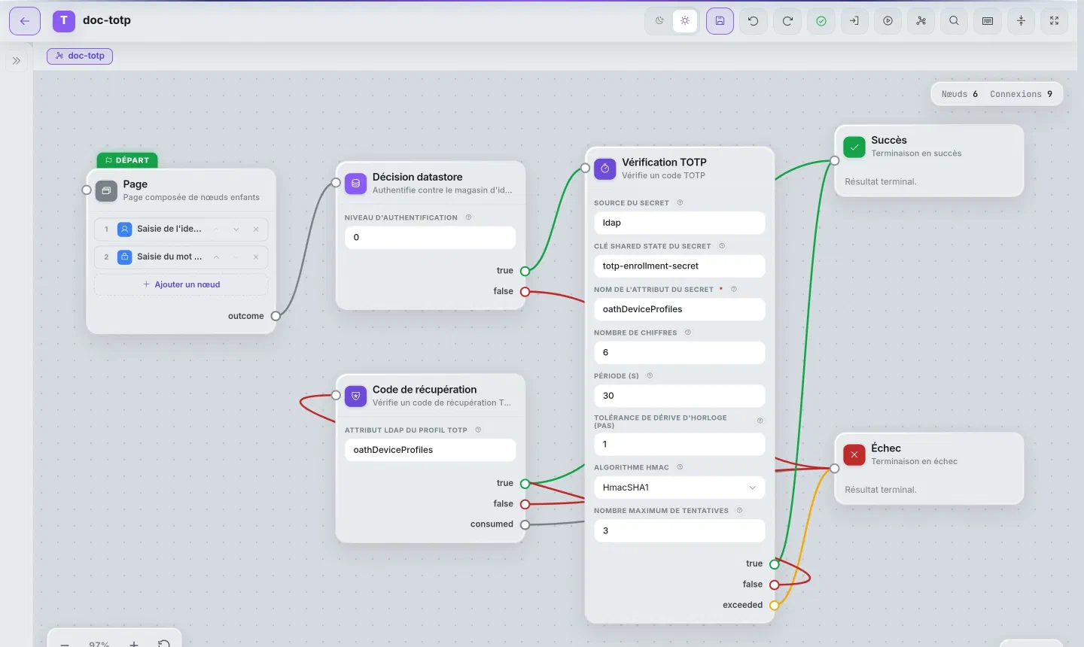This screenshot has width=1084, height=647.
Task: Edit the Attribut LDAP du profil TOTP field
Action: tap(431, 450)
